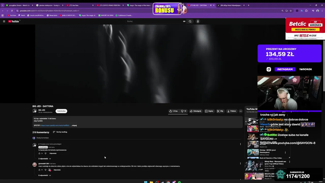
Task: Dislike the @nowatek1288 comment
Action: pos(46,170)
